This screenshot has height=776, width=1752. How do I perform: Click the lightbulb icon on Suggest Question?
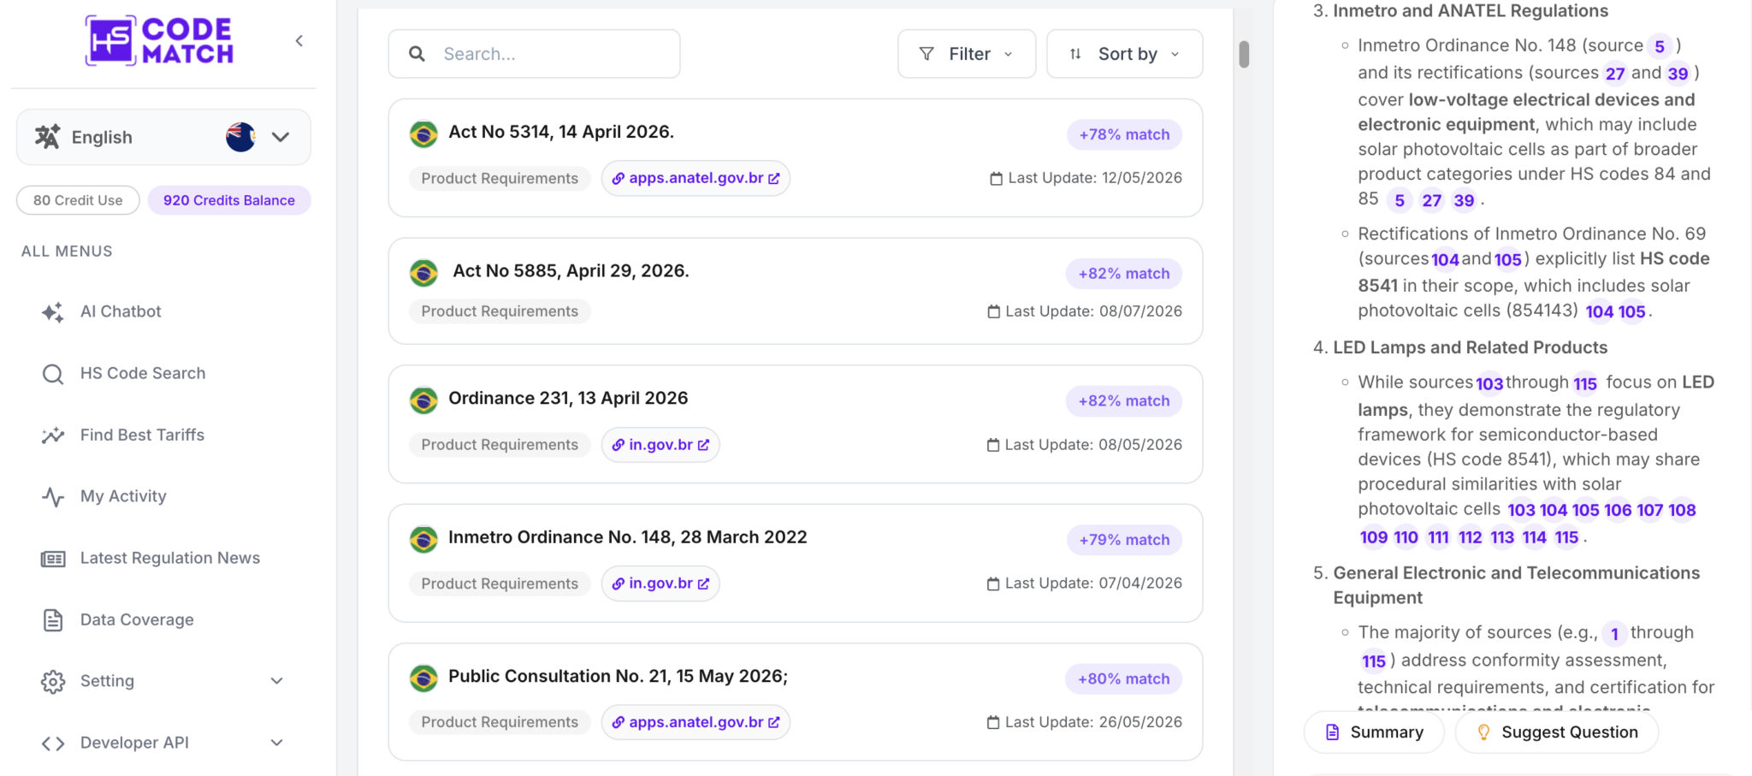pos(1483,732)
